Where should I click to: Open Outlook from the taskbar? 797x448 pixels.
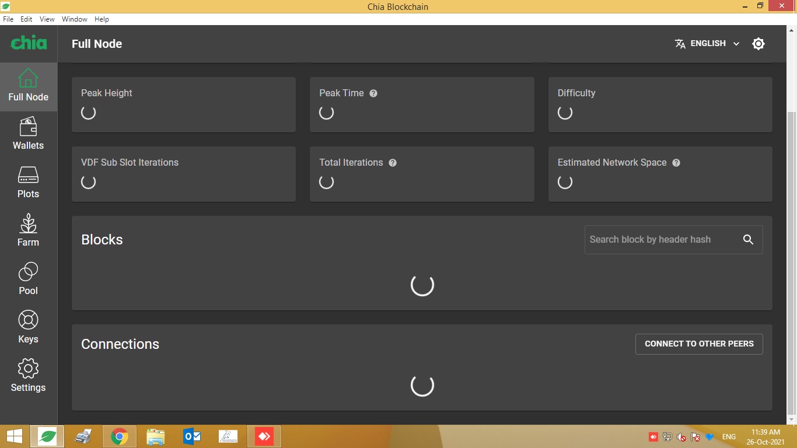click(192, 436)
